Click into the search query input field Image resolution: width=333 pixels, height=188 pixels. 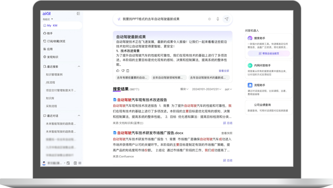162,19
